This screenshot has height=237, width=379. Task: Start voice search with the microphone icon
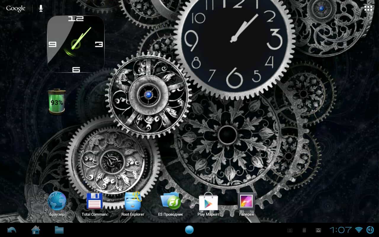tap(40, 8)
